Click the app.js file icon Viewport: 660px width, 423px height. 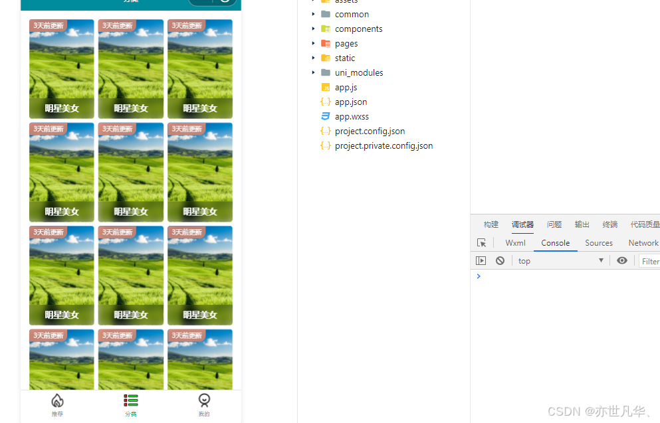click(326, 87)
